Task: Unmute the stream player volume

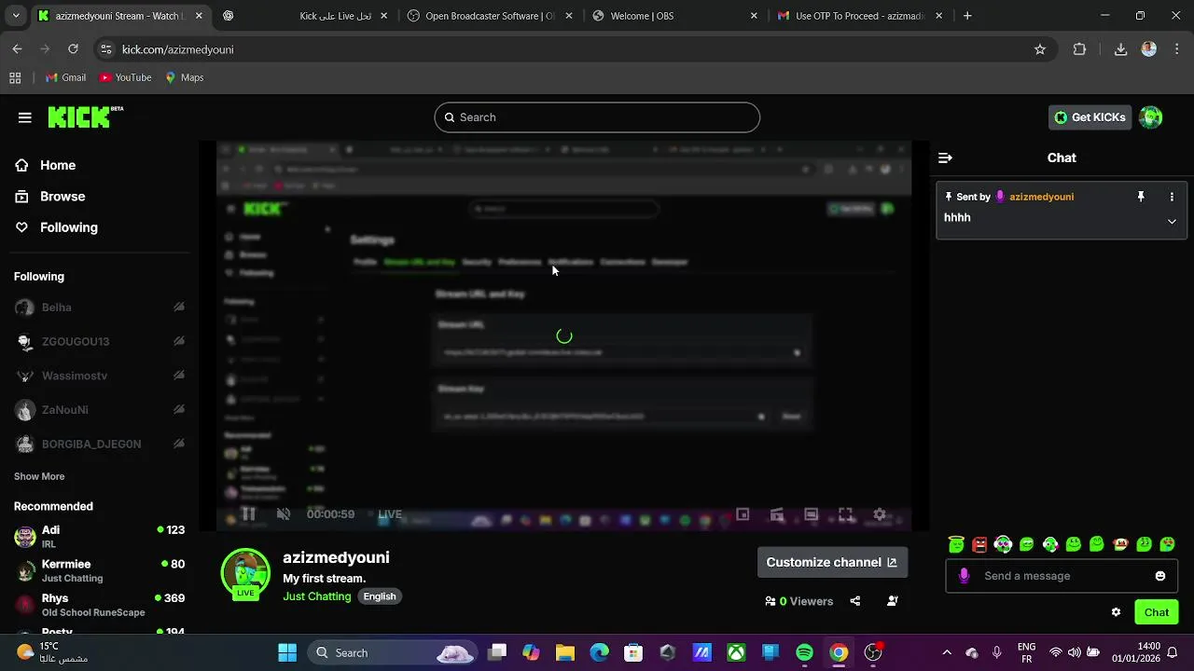Action: (x=284, y=514)
